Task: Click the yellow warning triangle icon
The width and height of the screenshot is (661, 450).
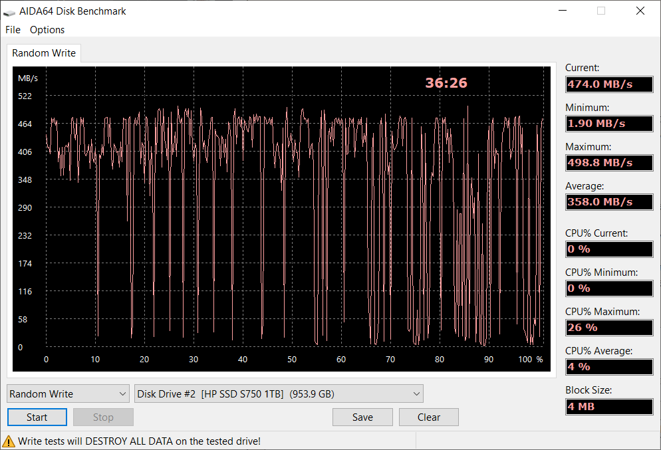Action: pos(9,441)
